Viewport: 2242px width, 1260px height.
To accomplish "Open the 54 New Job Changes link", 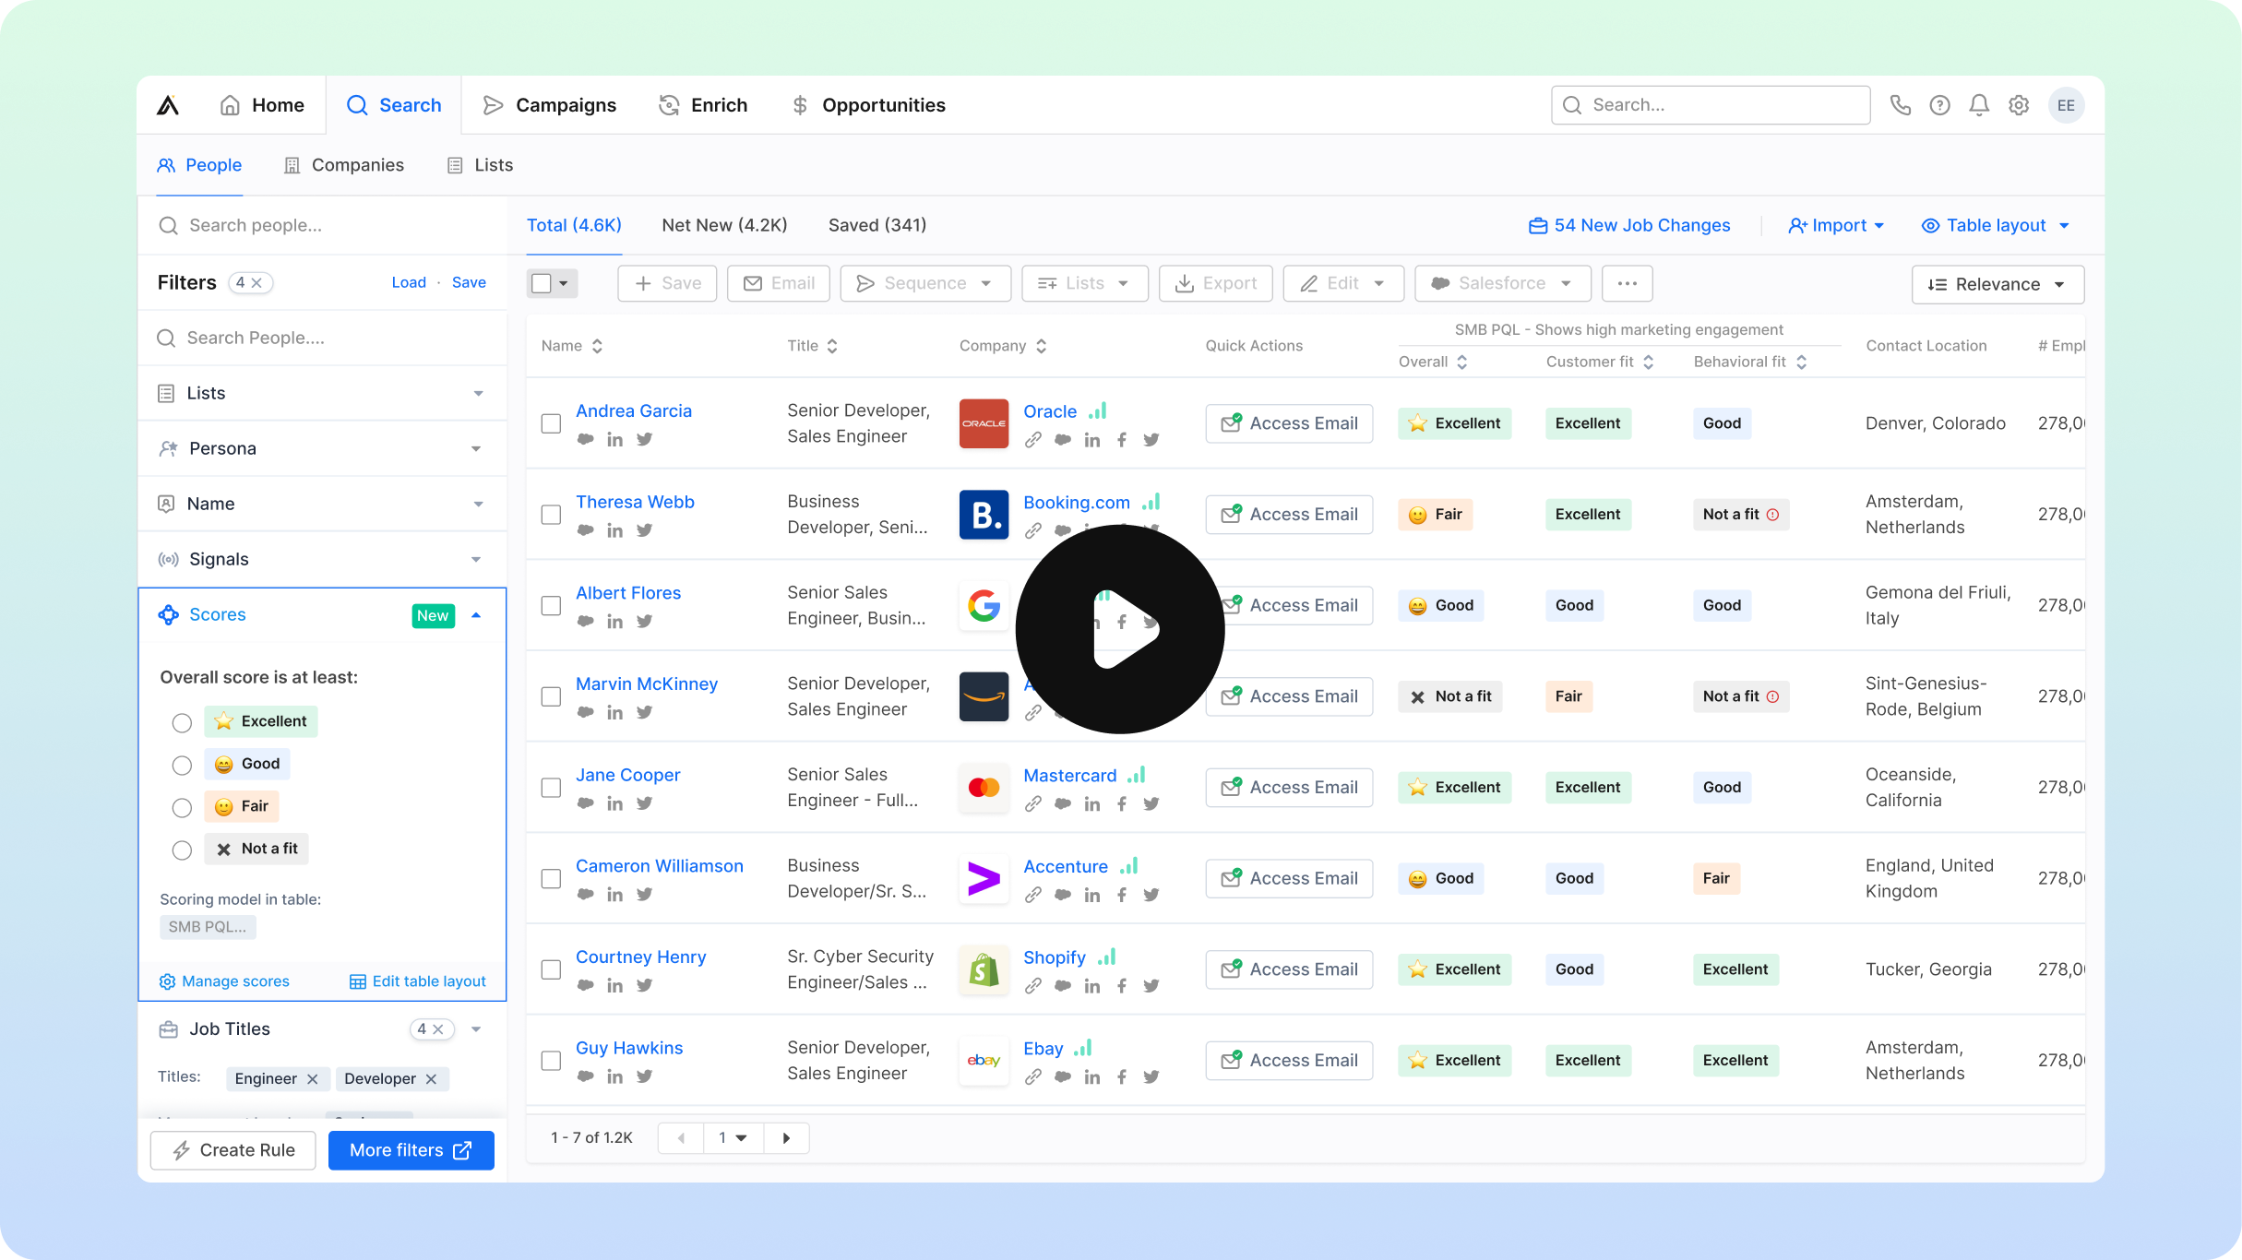I will tap(1629, 225).
